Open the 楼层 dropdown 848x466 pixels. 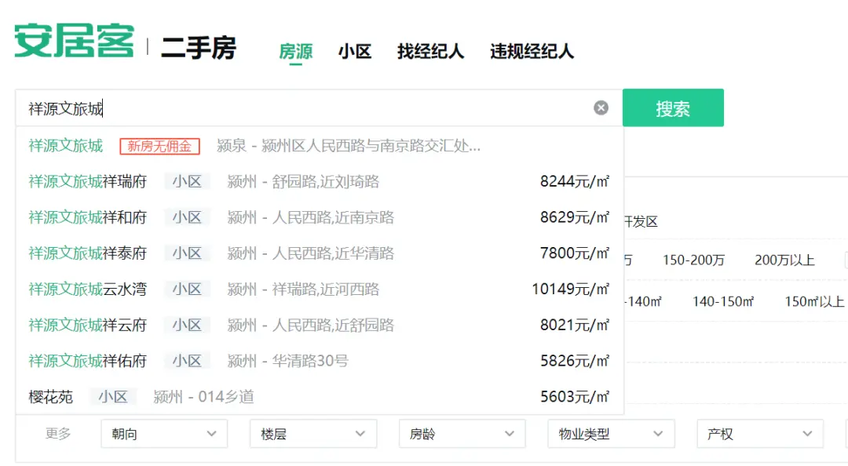[313, 433]
